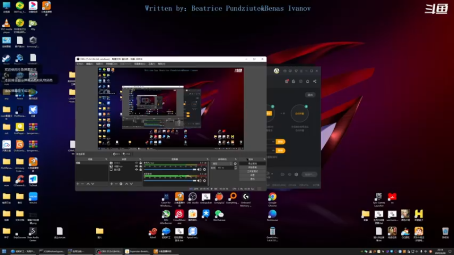Open the Everything search desktop shortcut
This screenshot has width=454, height=255.
click(x=233, y=199)
